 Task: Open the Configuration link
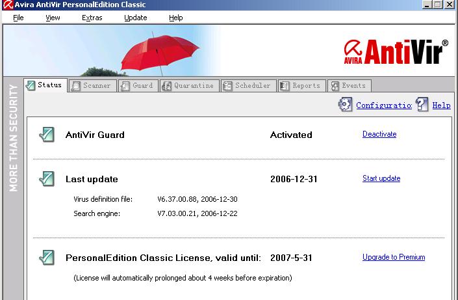[x=384, y=105]
